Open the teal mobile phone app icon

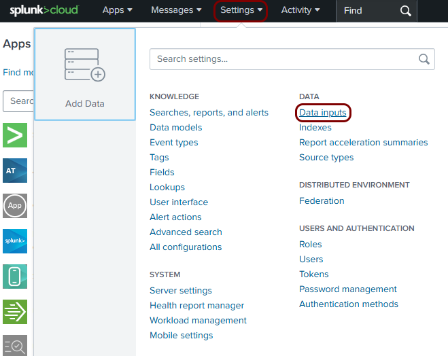tap(15, 277)
